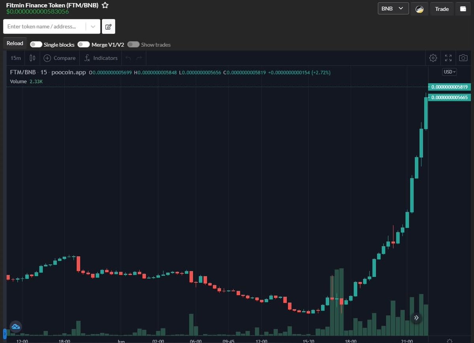The width and height of the screenshot is (474, 343).
Task: Open the USD currency dropdown on price axis
Action: (449, 72)
